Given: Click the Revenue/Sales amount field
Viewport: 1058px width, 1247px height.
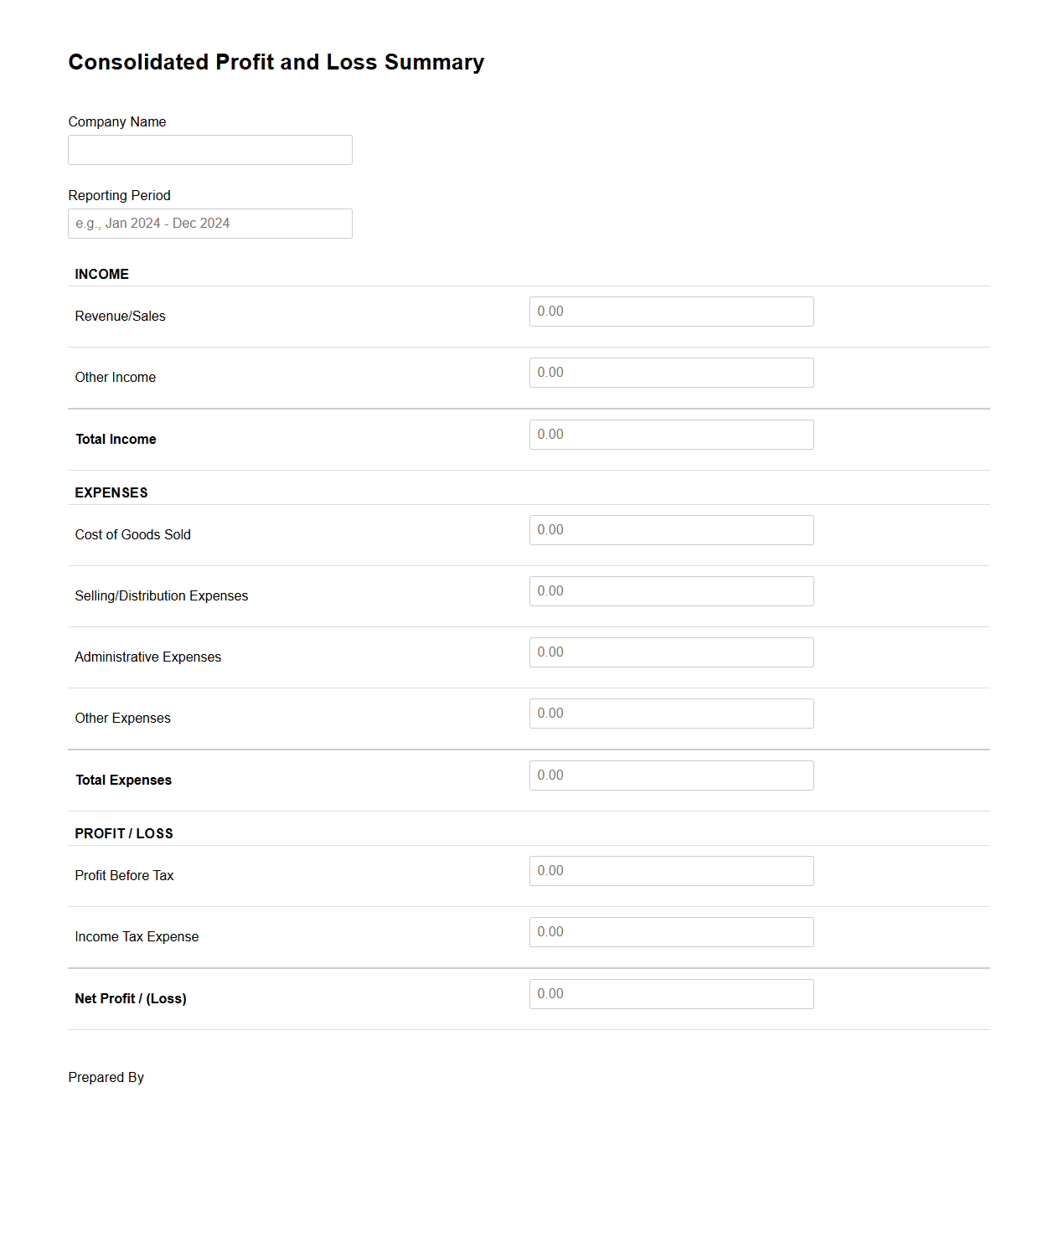Looking at the screenshot, I should click(x=670, y=311).
